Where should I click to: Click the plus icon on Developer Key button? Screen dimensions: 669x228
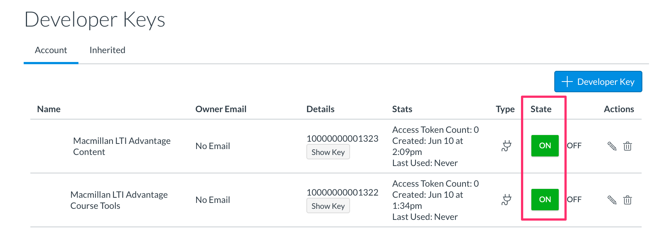pos(567,82)
